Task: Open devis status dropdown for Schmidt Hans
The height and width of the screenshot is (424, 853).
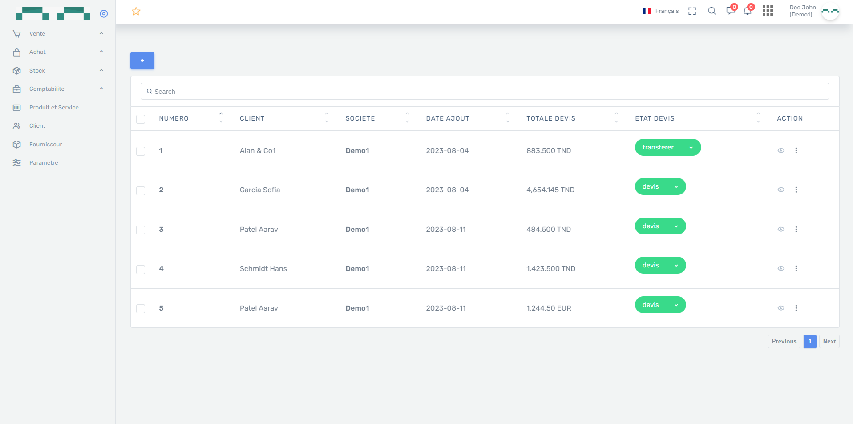Action: click(x=660, y=266)
